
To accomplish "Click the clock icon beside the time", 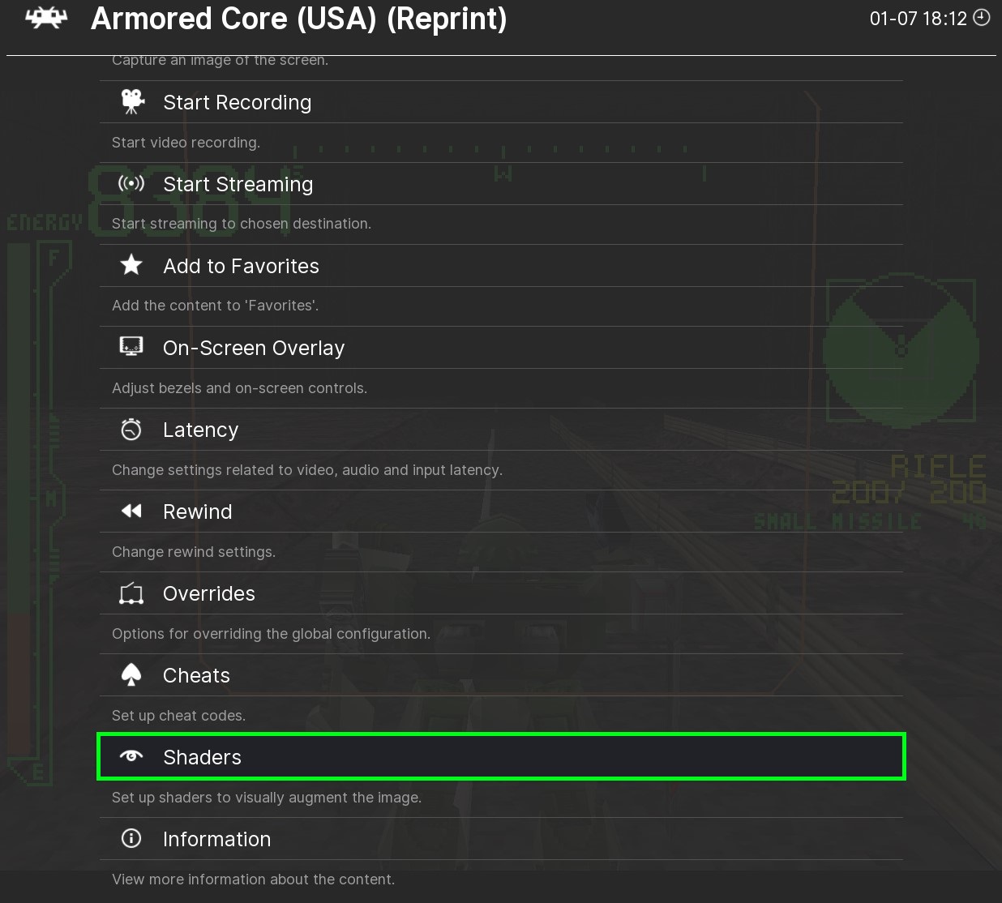I will pyautogui.click(x=982, y=18).
